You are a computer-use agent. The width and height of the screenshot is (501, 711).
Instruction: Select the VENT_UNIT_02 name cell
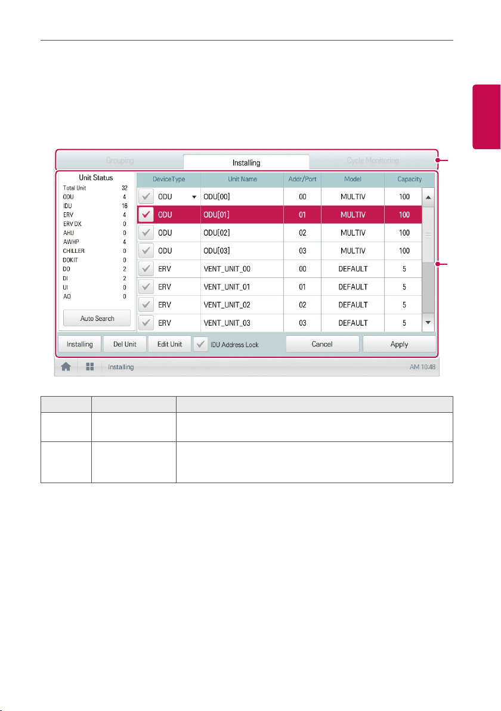[242, 305]
